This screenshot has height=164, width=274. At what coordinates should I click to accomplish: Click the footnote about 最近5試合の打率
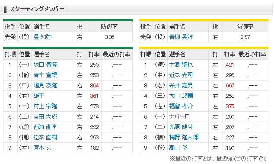tap(219, 158)
